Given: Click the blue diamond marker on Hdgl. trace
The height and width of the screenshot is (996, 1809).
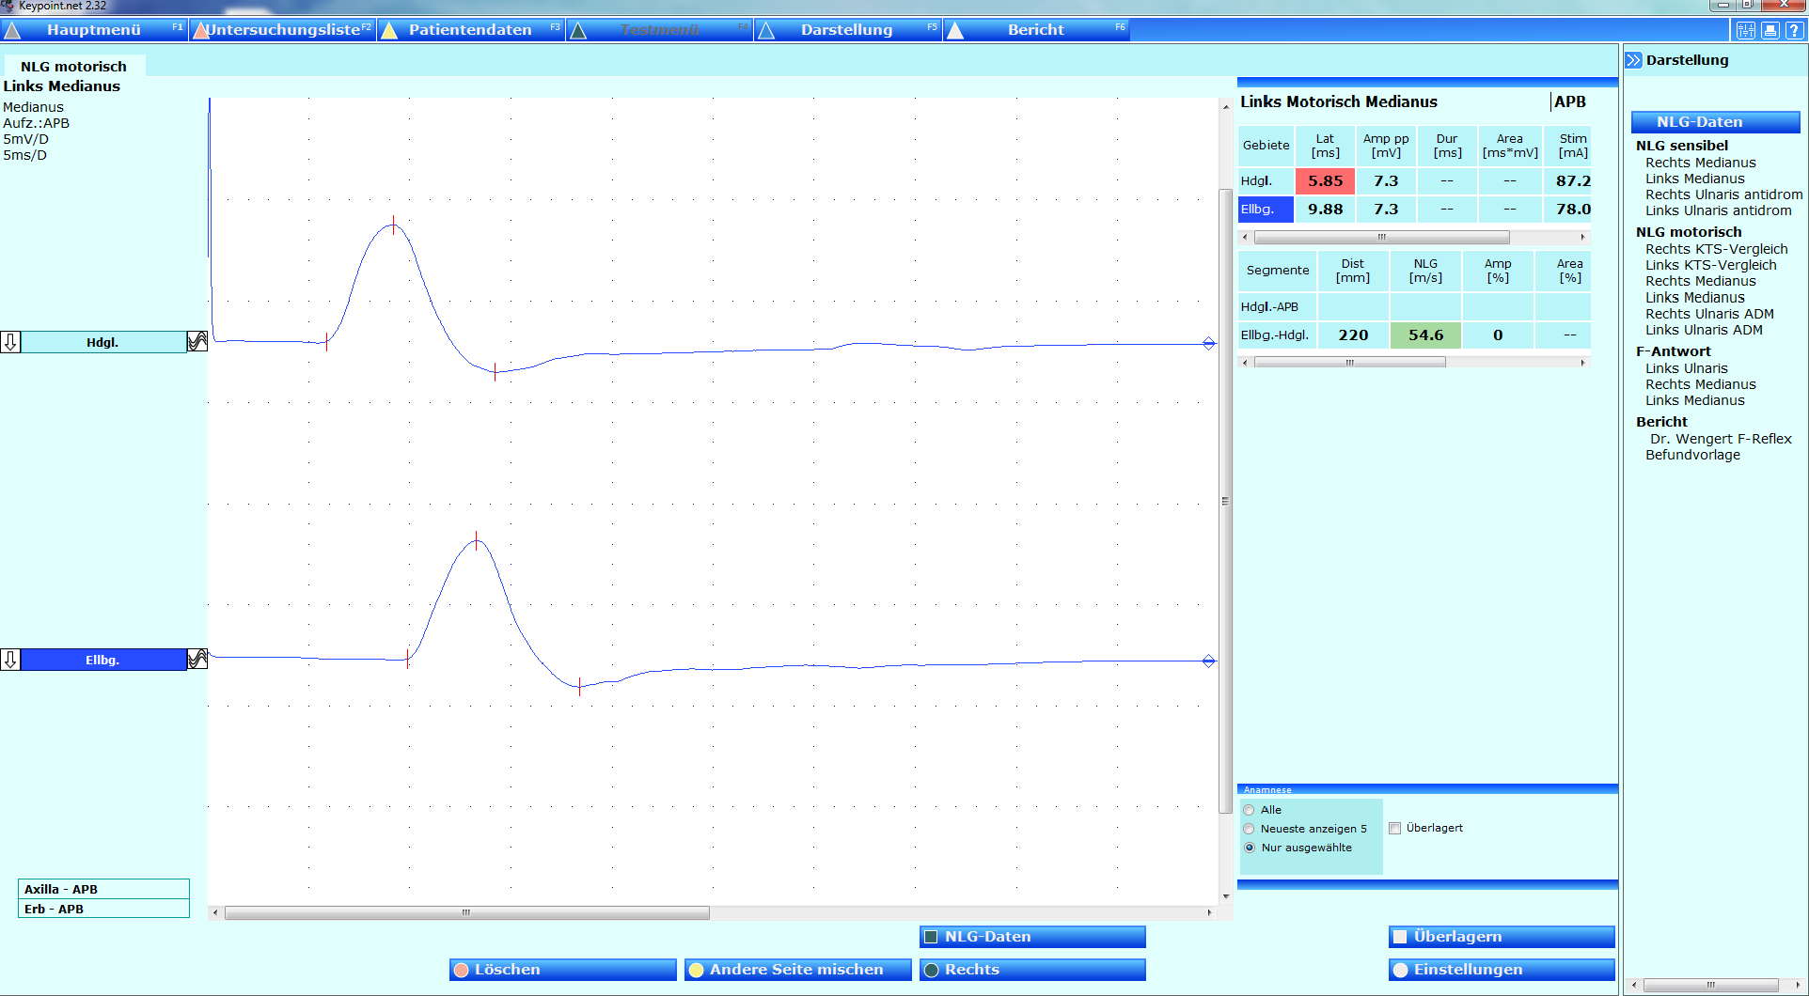Looking at the screenshot, I should coord(1209,344).
